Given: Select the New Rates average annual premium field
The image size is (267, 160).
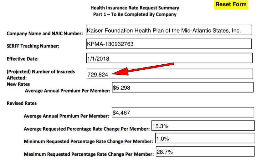Looking at the screenshot, I should click(182, 87).
